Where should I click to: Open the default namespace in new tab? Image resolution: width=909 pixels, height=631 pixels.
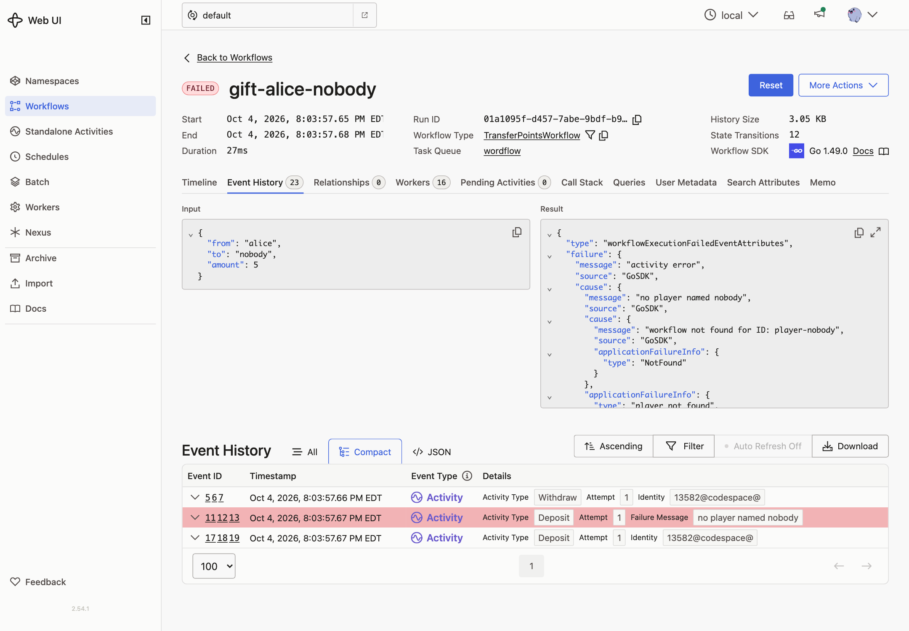pyautogui.click(x=365, y=15)
